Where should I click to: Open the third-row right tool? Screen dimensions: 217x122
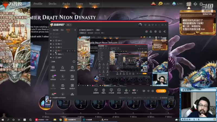pos(72,86)
